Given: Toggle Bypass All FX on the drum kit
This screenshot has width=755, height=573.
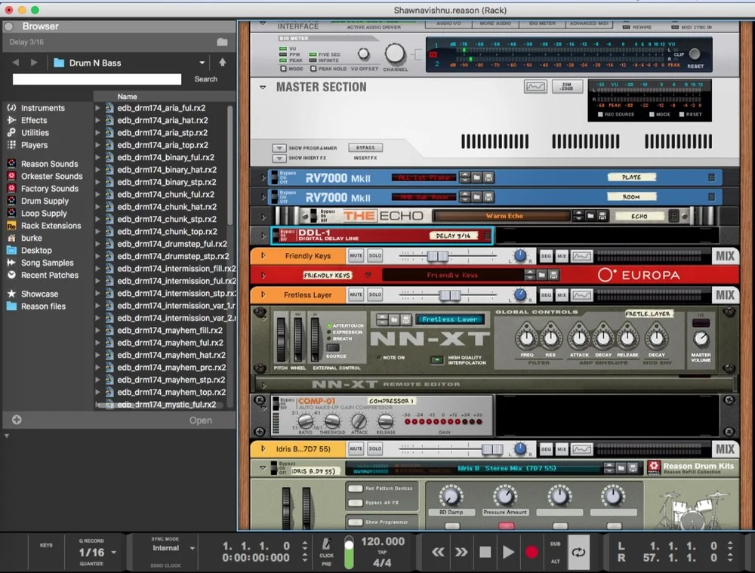Looking at the screenshot, I should pyautogui.click(x=356, y=503).
